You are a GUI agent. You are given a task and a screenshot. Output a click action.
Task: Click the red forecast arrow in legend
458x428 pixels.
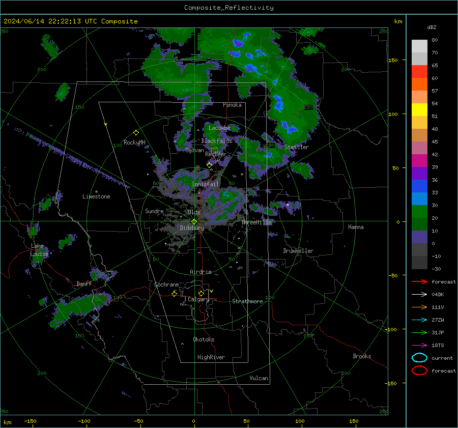point(419,281)
